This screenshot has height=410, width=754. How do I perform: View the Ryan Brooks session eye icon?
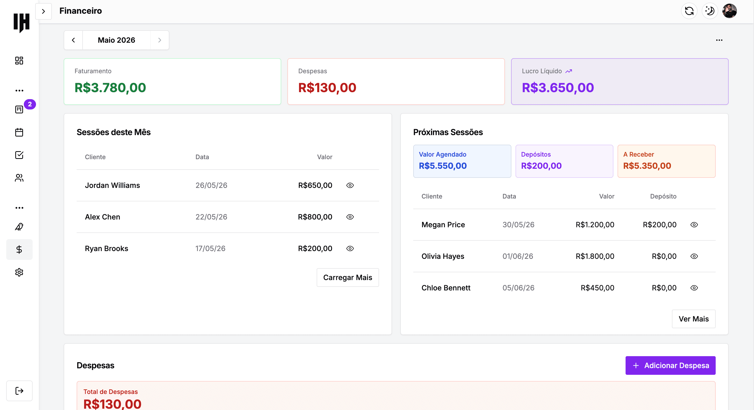(x=350, y=248)
